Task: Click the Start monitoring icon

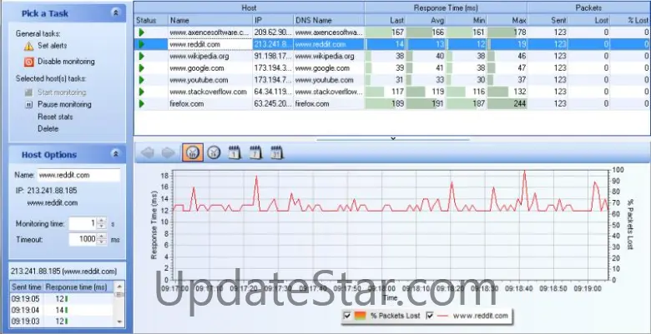Action: point(28,92)
